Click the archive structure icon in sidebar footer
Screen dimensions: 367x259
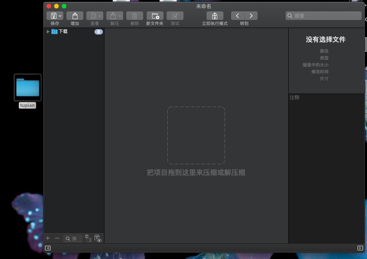pos(88,238)
